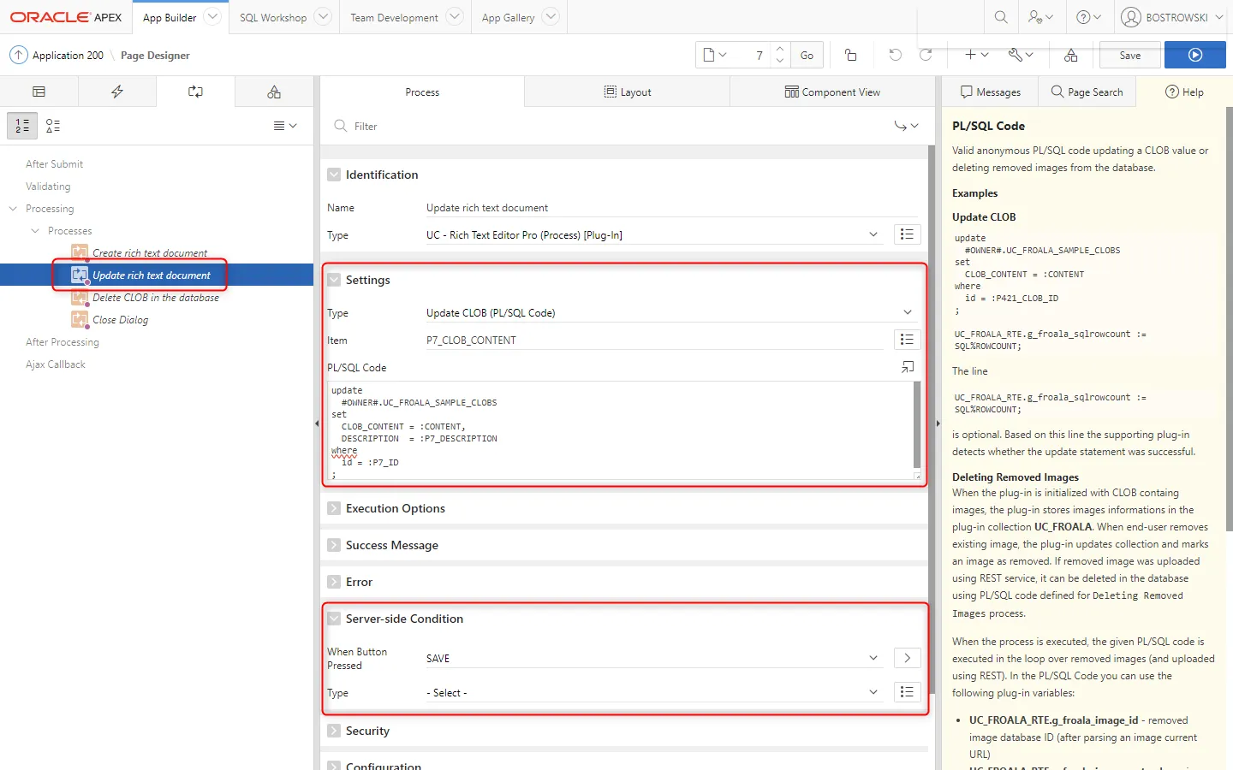Click the Run Page play button
Viewport: 1233px width, 770px height.
(x=1194, y=55)
